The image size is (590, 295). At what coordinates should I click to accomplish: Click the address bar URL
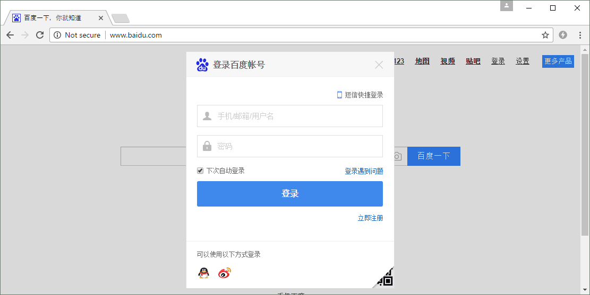coord(136,35)
